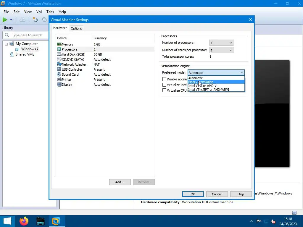Click the dialog Help button
Image resolution: width=303 pixels, height=227 pixels.
241,194
